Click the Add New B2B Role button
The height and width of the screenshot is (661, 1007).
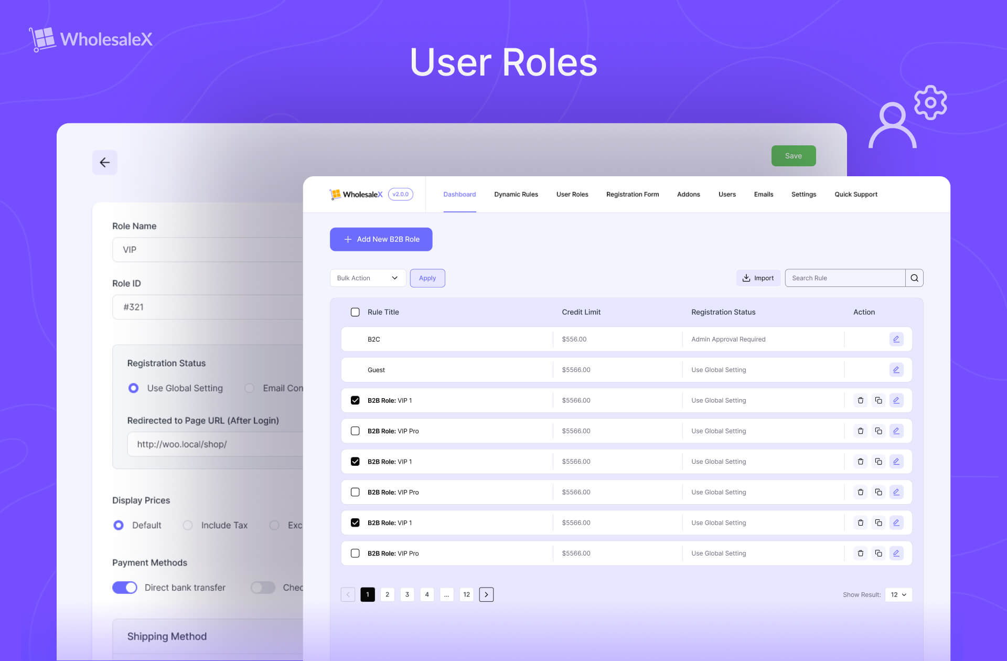click(x=381, y=239)
